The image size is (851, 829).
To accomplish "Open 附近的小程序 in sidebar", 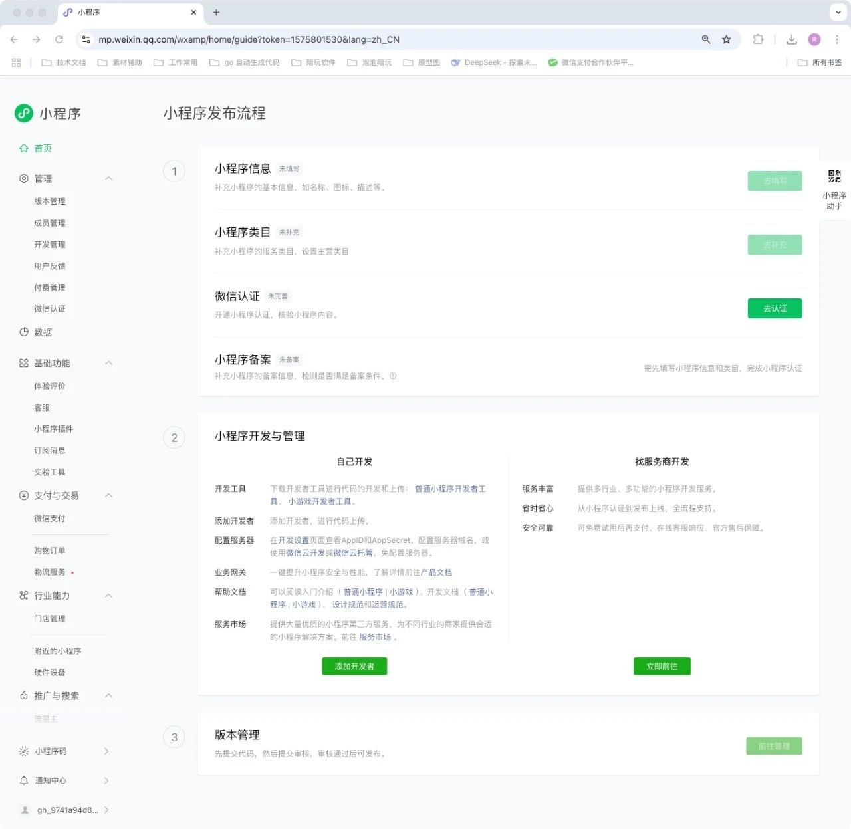I will 58,651.
